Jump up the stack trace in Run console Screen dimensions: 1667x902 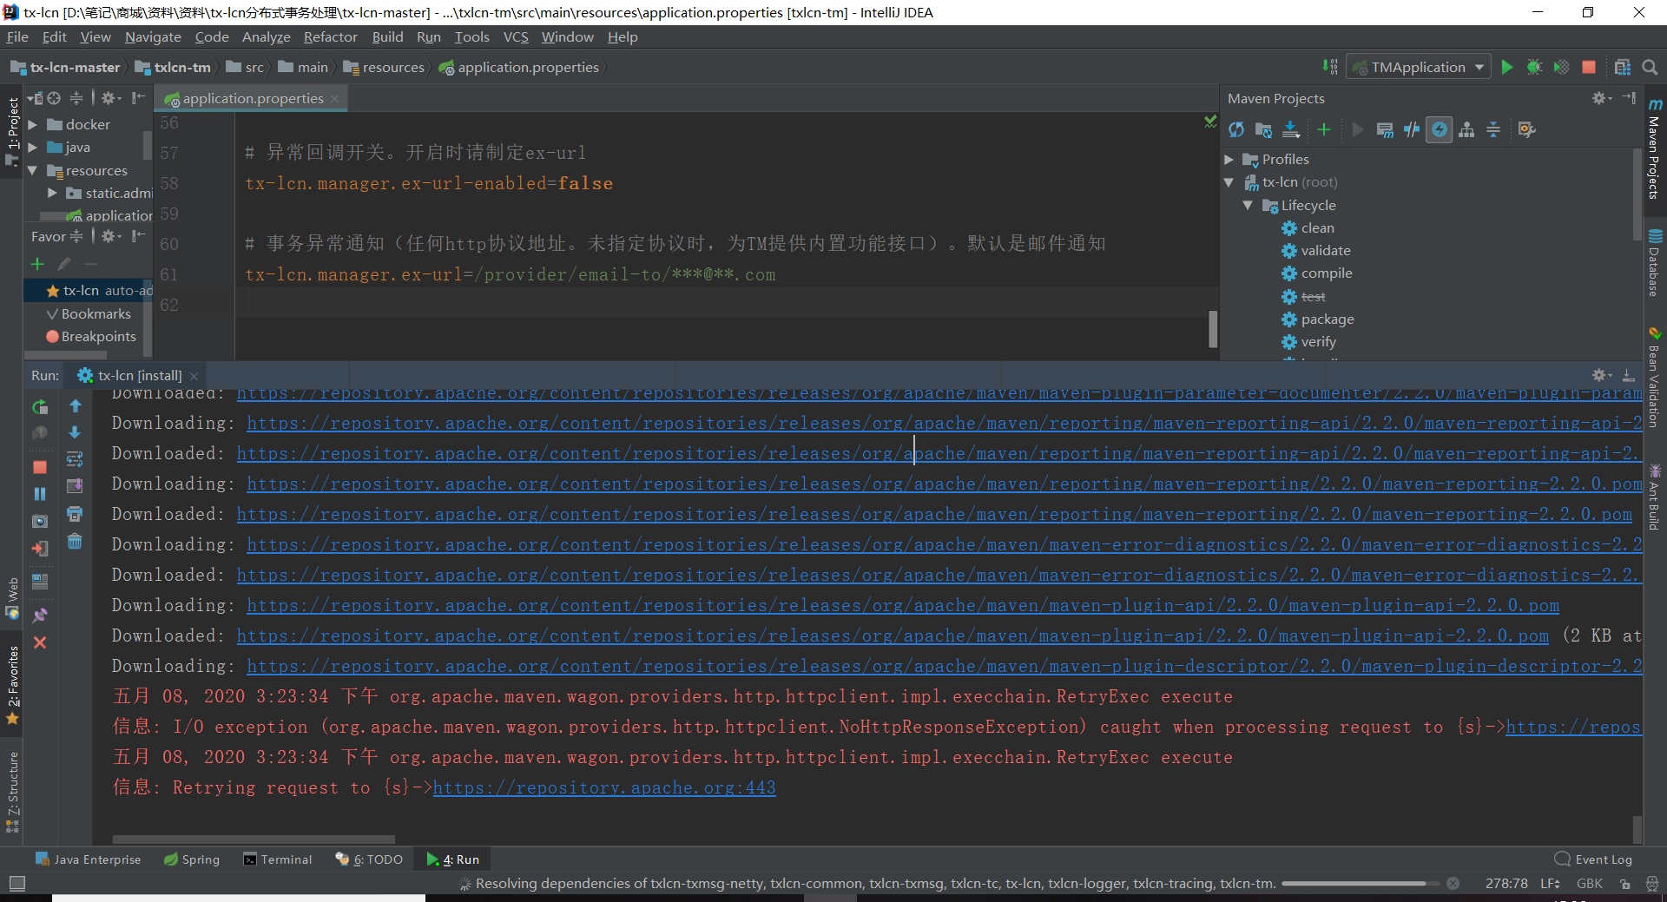[75, 405]
